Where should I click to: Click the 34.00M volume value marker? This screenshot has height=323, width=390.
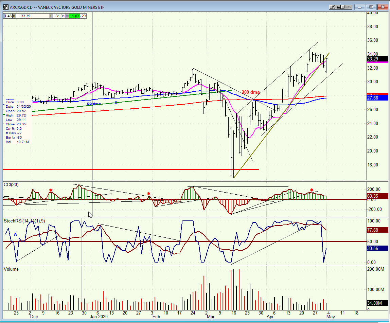point(377,303)
